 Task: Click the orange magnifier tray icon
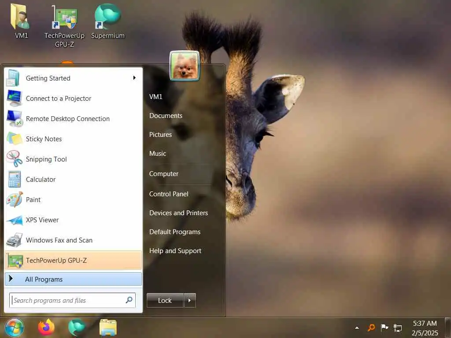point(371,327)
